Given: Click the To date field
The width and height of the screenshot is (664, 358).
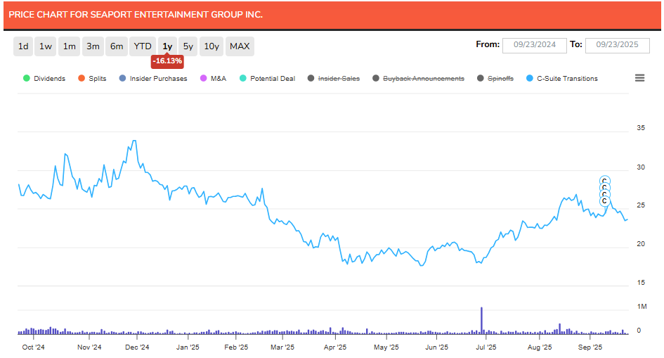Looking at the screenshot, I should pyautogui.click(x=617, y=45).
